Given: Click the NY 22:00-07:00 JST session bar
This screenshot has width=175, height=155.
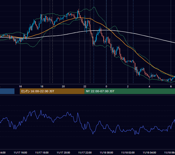Looking at the screenshot, I should [x=129, y=91].
